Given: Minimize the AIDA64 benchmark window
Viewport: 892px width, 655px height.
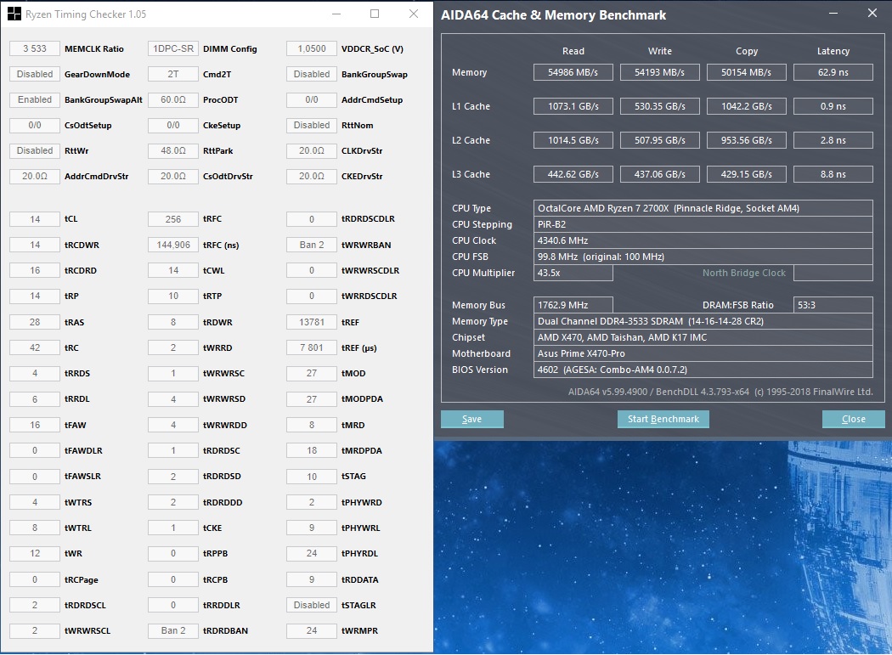Looking at the screenshot, I should point(833,13).
